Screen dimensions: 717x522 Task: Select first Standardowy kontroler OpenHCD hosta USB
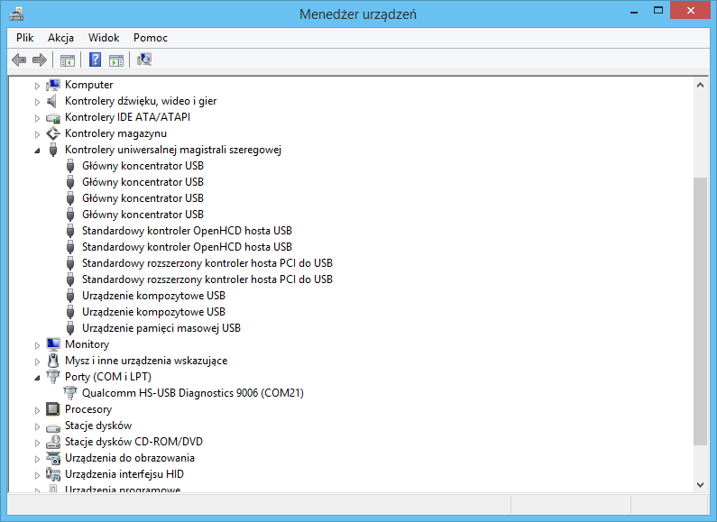pos(187,231)
